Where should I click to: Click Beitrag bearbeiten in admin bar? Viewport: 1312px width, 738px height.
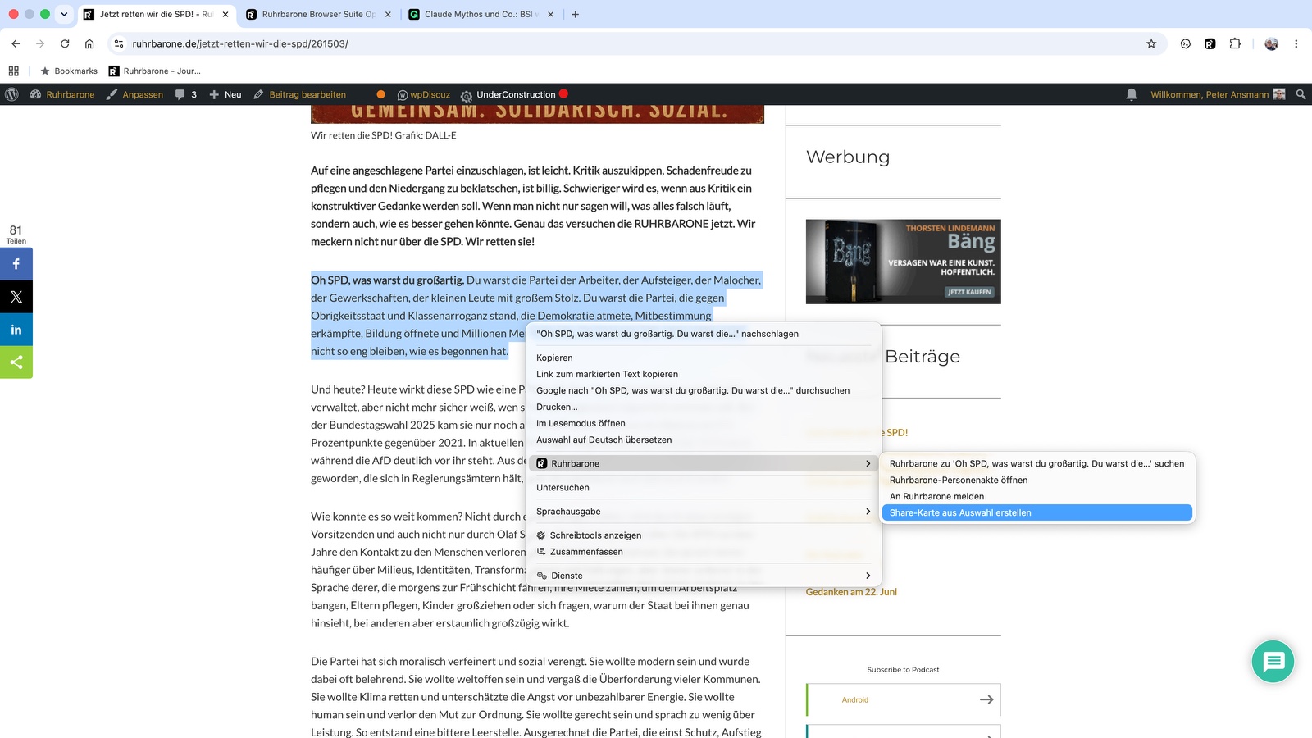[x=300, y=94]
